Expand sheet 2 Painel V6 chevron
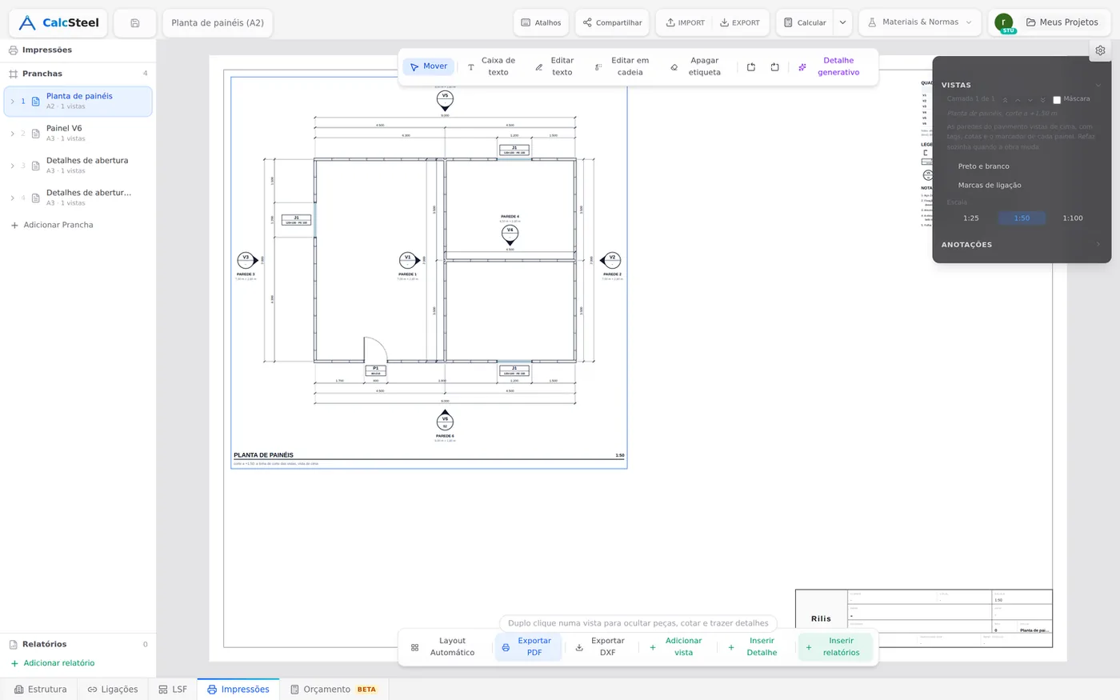The width and height of the screenshot is (1120, 700). (12, 134)
